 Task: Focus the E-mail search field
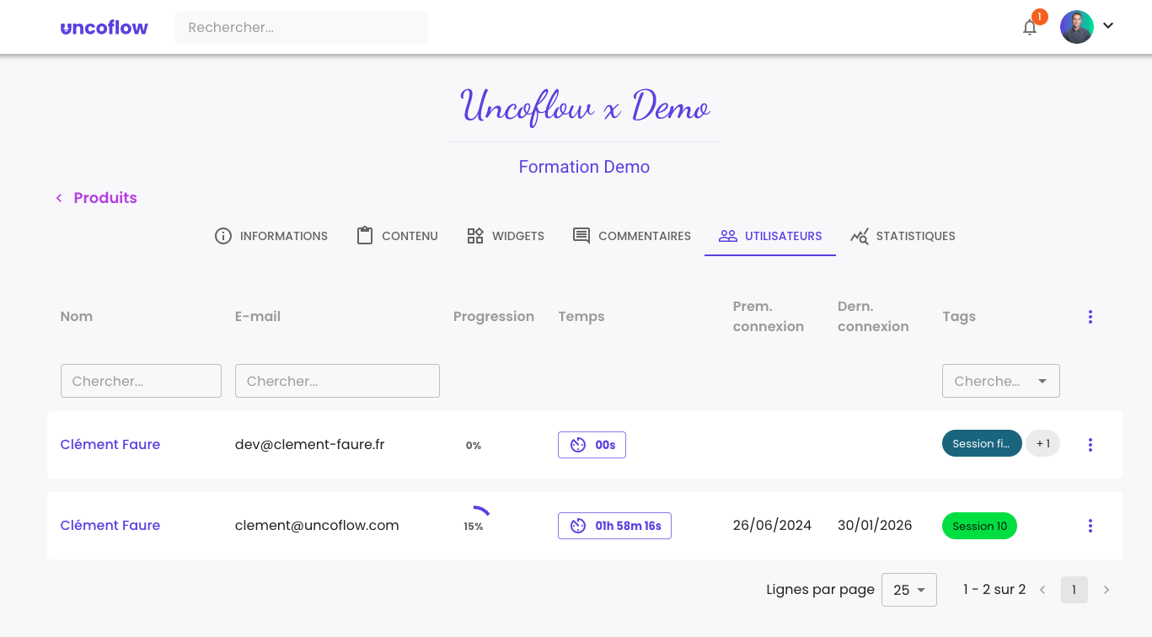[337, 381]
